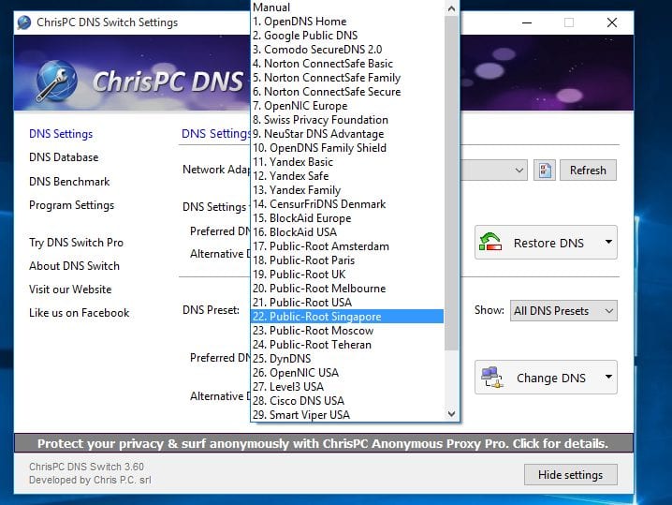The width and height of the screenshot is (672, 505).
Task: Choose 26. OpenNIC USA preset
Action: point(346,373)
